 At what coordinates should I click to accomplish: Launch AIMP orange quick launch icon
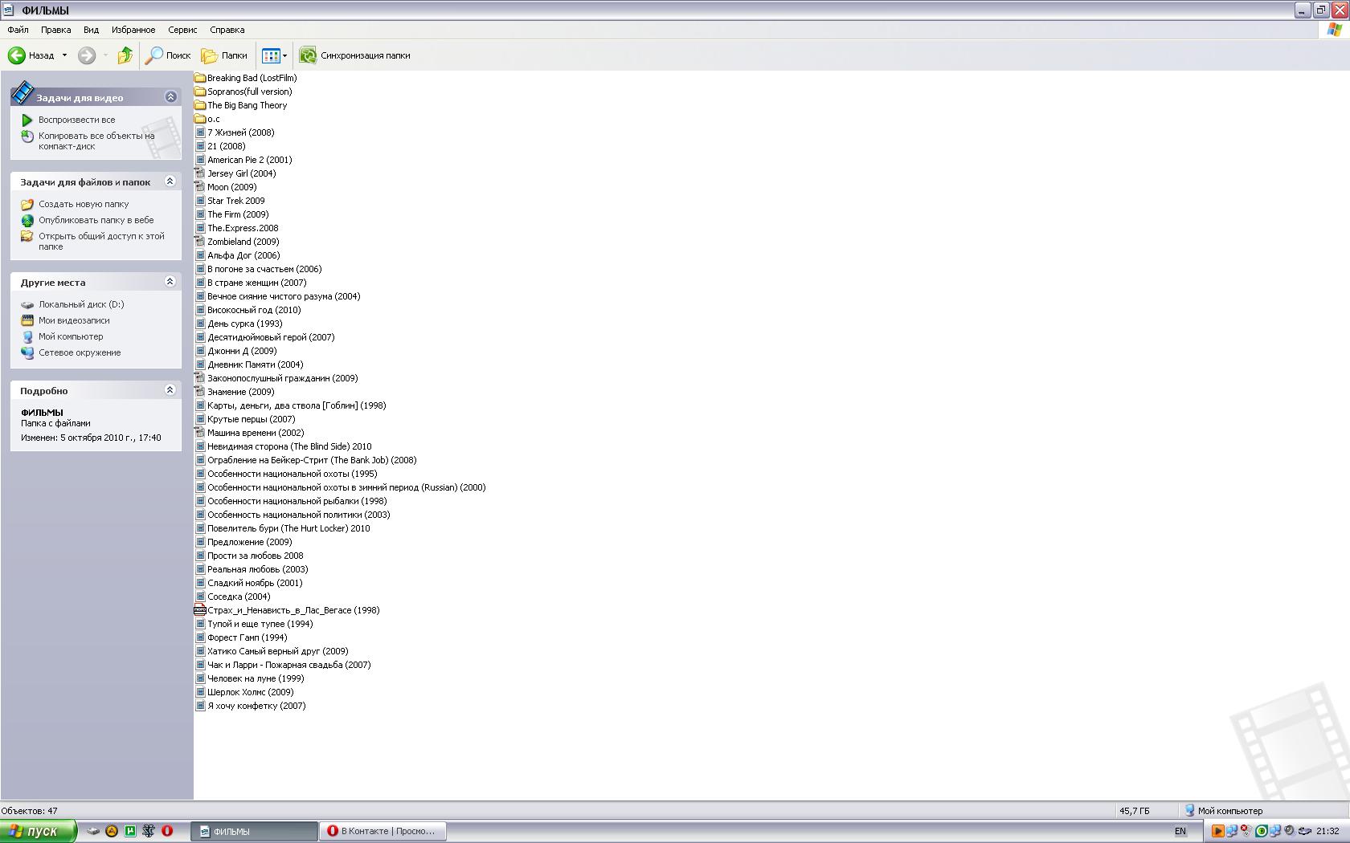[x=112, y=831]
